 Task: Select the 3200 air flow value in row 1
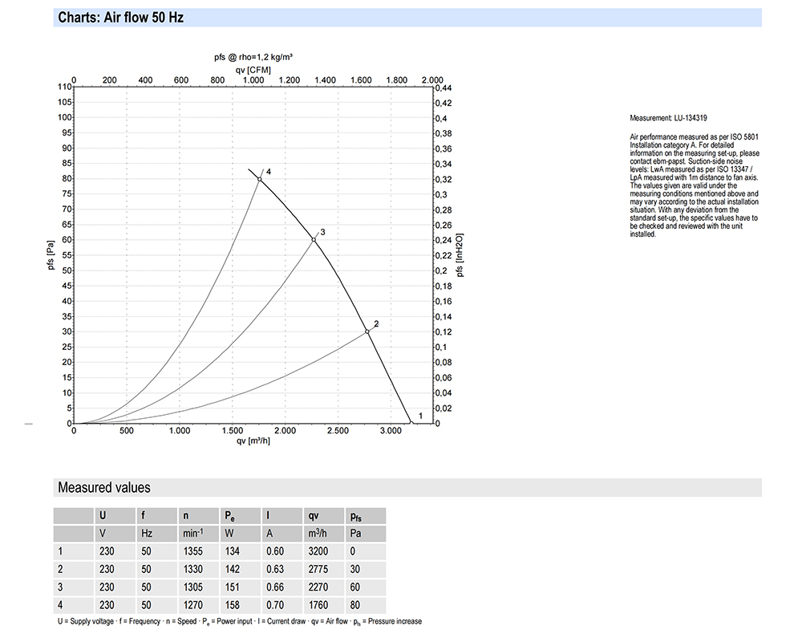click(317, 551)
